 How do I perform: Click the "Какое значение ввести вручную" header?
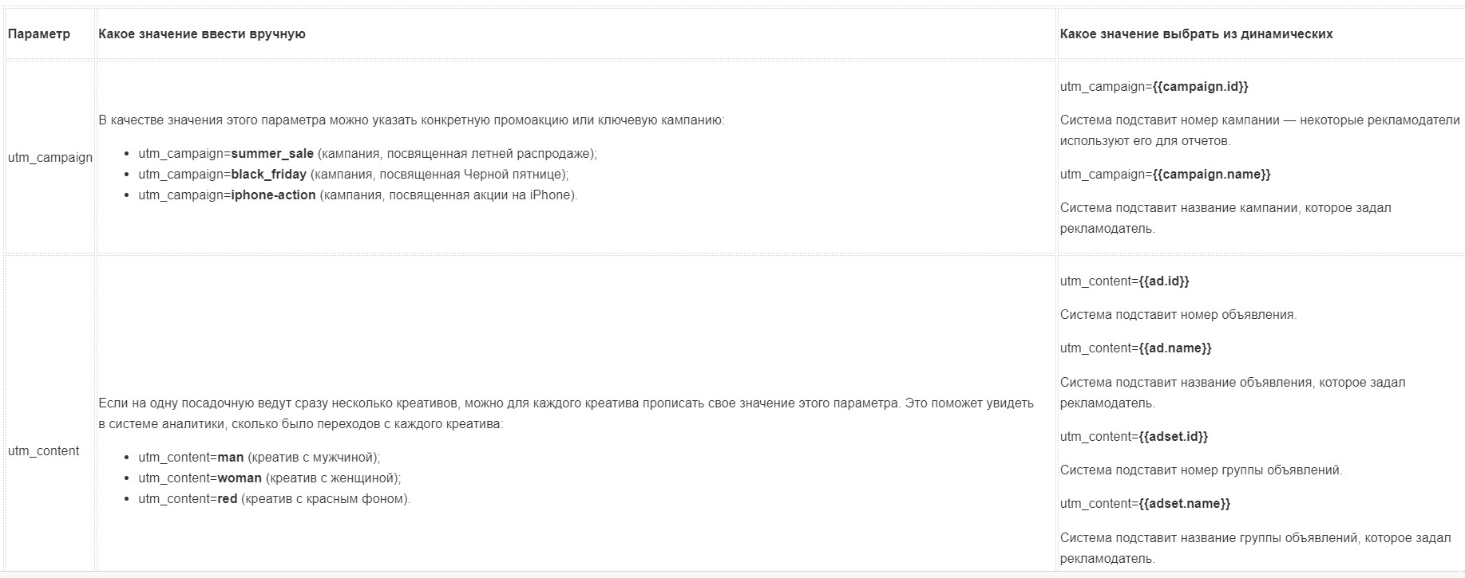point(202,34)
